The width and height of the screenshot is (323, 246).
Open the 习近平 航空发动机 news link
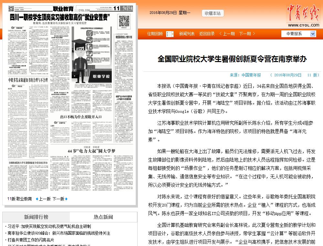pyautogui.click(x=48, y=226)
